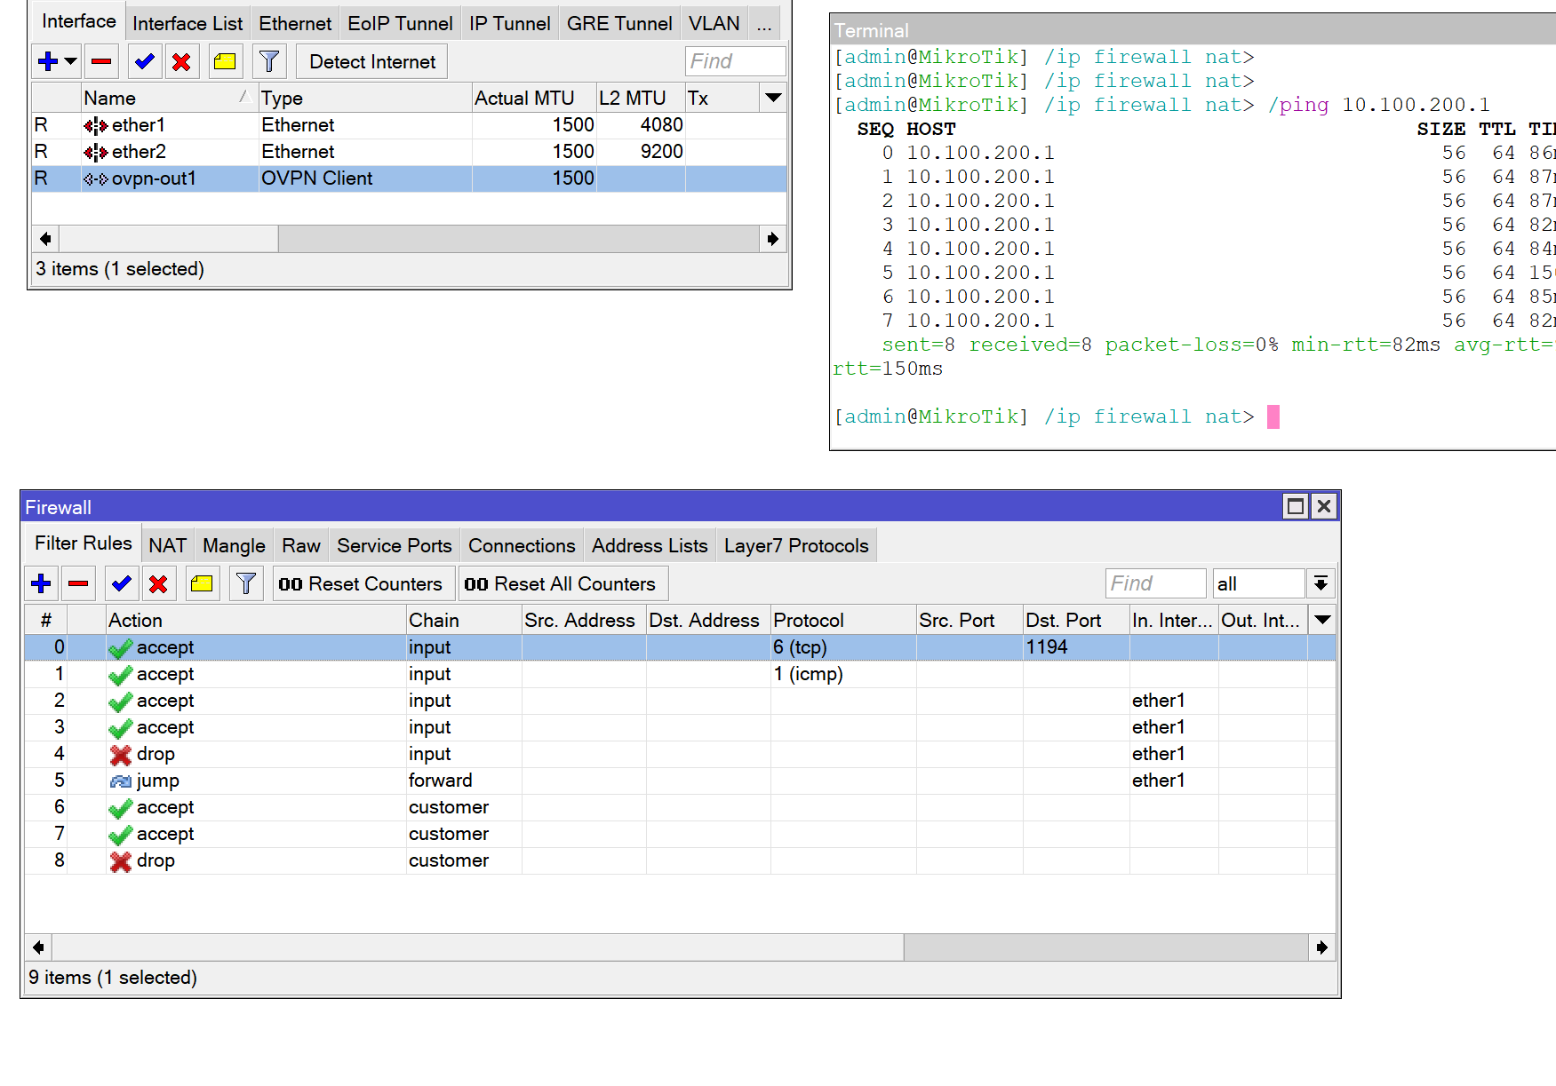Sort firewall rules by Protocol column
The image size is (1556, 1086).
[842, 620]
